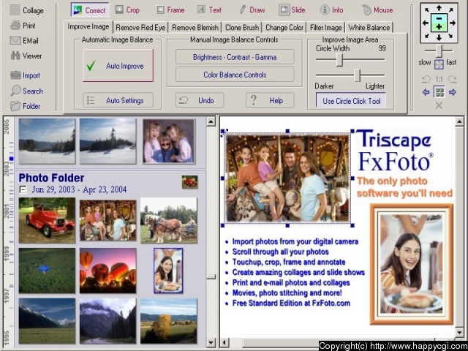
Task: Click thumbnail panel scroll down arrow
Action: 211,342
